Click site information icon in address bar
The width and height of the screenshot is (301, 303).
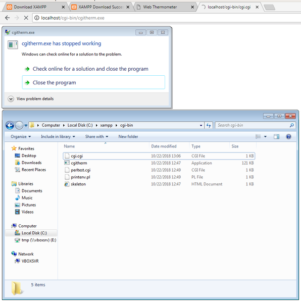click(36, 18)
